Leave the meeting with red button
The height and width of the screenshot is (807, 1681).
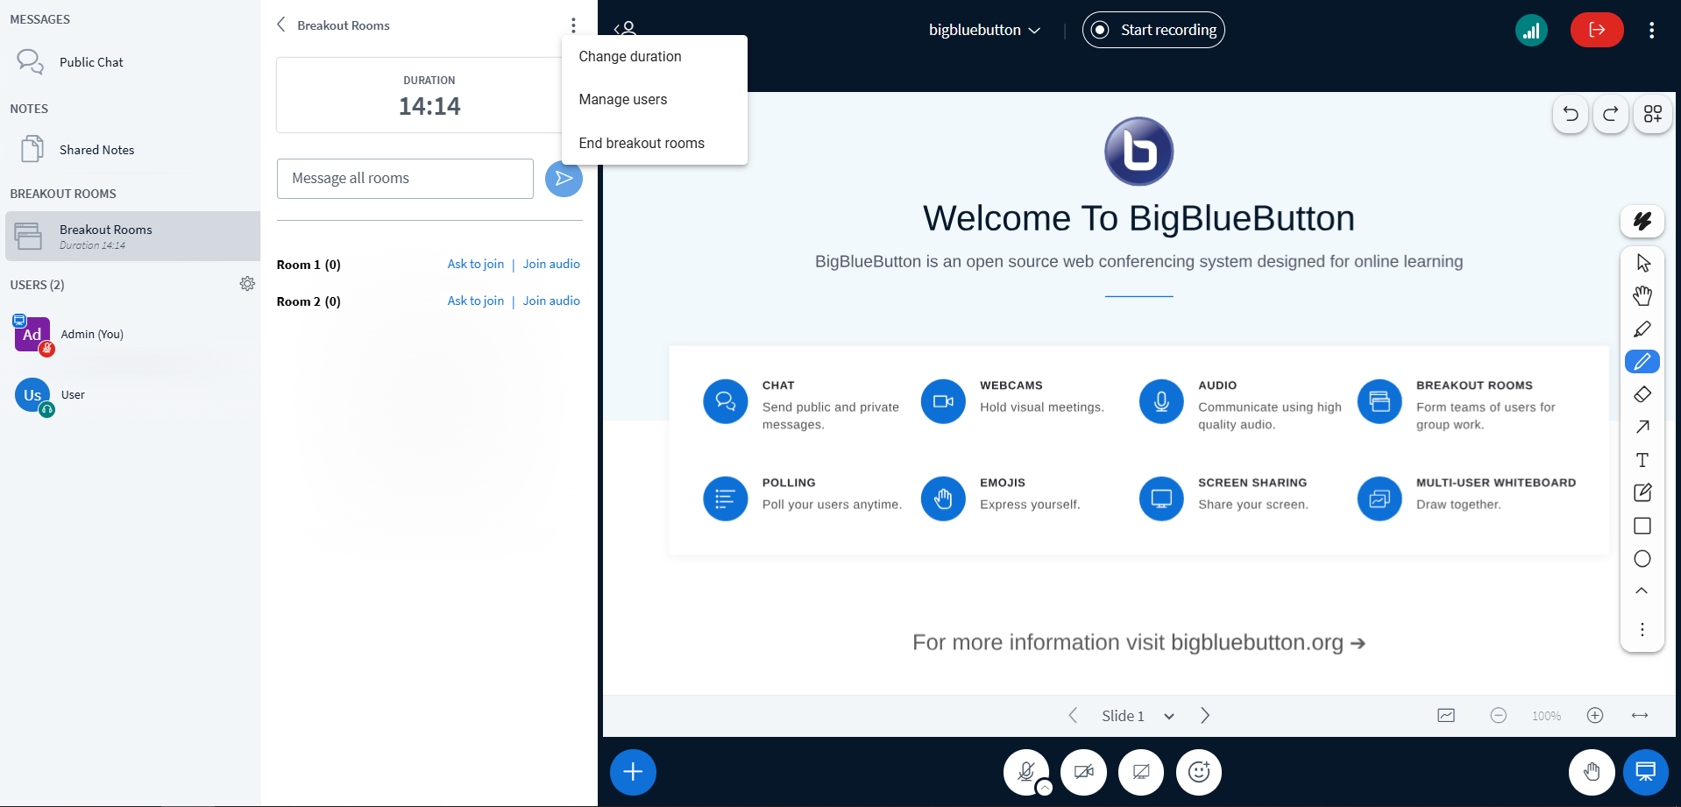click(x=1597, y=30)
